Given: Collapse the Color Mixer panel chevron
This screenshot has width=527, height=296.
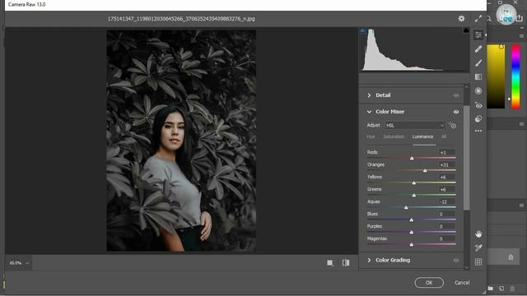Looking at the screenshot, I should tap(369, 112).
